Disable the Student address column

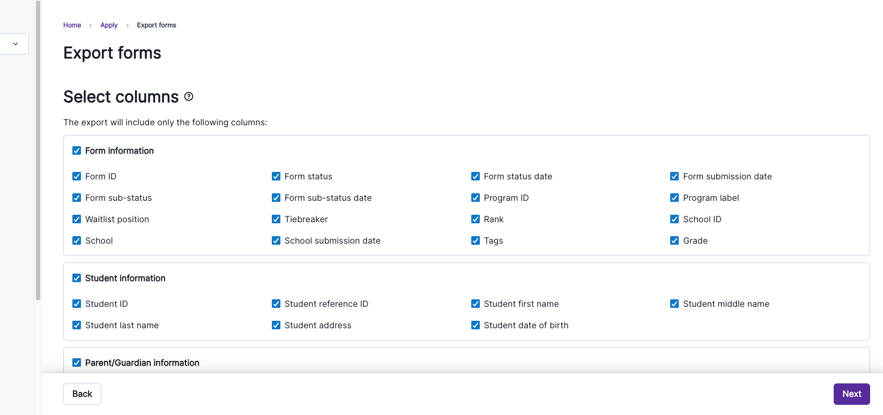(x=276, y=326)
